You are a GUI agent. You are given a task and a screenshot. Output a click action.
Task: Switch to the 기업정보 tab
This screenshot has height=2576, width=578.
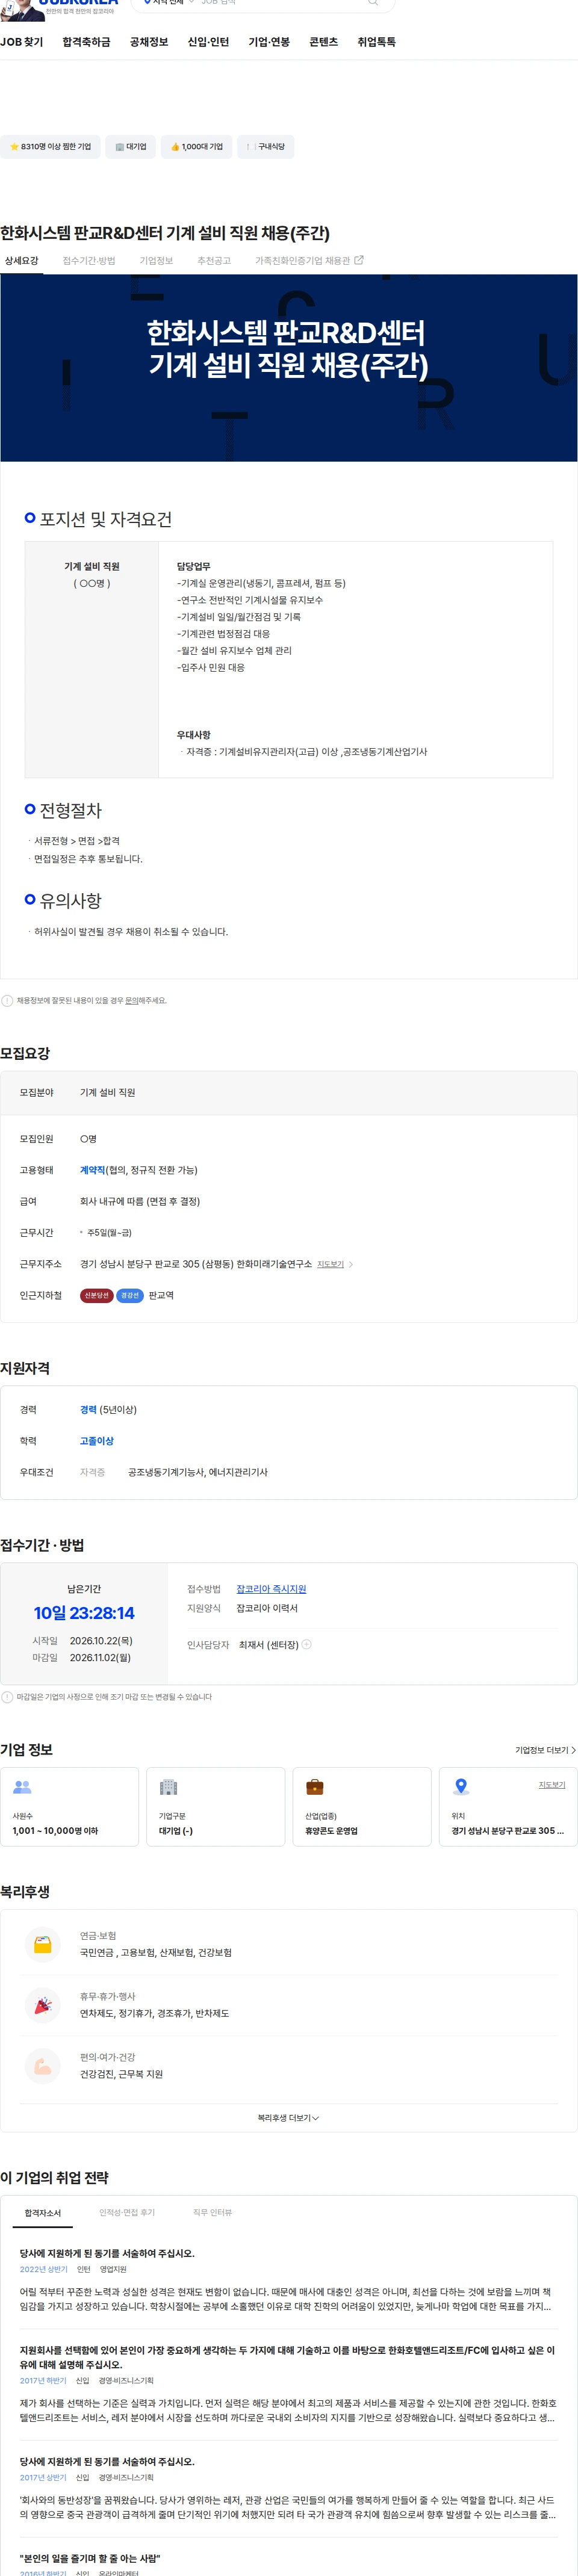tap(156, 261)
